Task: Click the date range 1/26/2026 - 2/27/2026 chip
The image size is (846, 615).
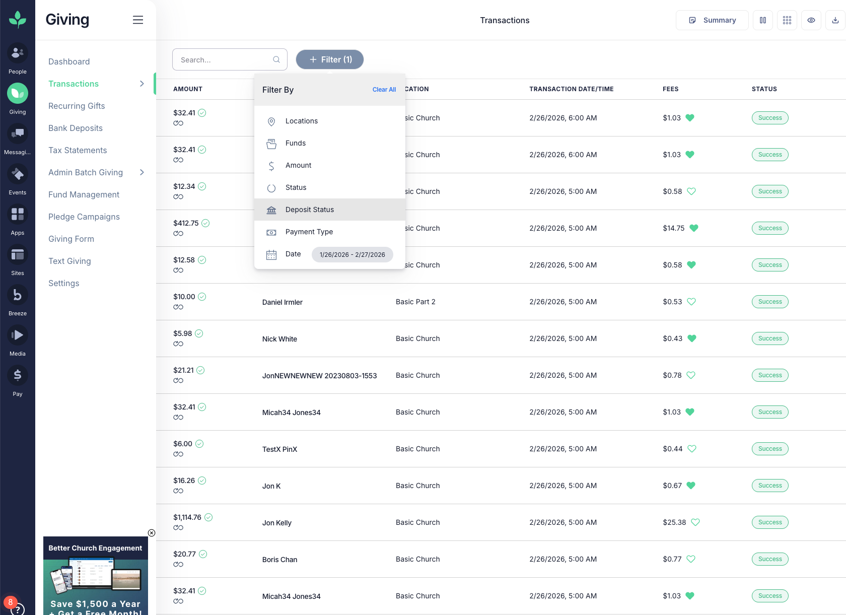Action: pos(352,254)
